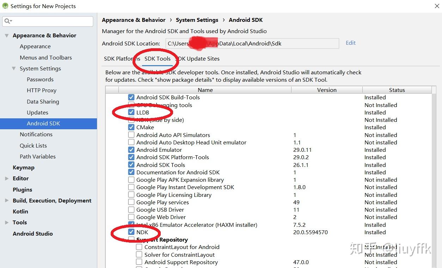Expand the Tools section in sidebar
Image resolution: width=442 pixels, height=268 pixels.
coord(6,222)
